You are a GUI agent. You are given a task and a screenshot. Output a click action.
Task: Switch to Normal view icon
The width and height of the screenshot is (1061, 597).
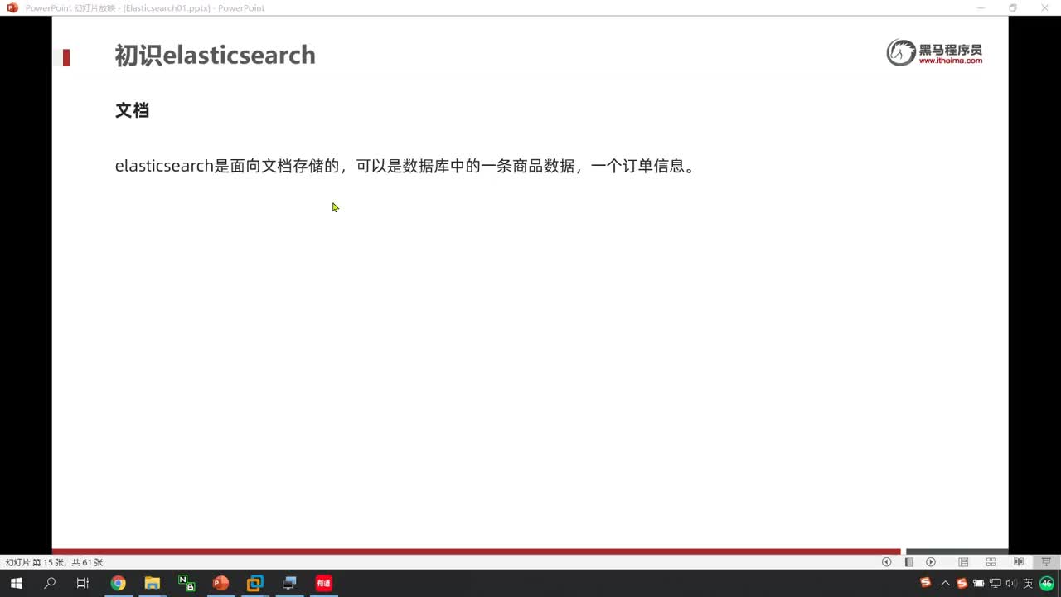(x=963, y=562)
